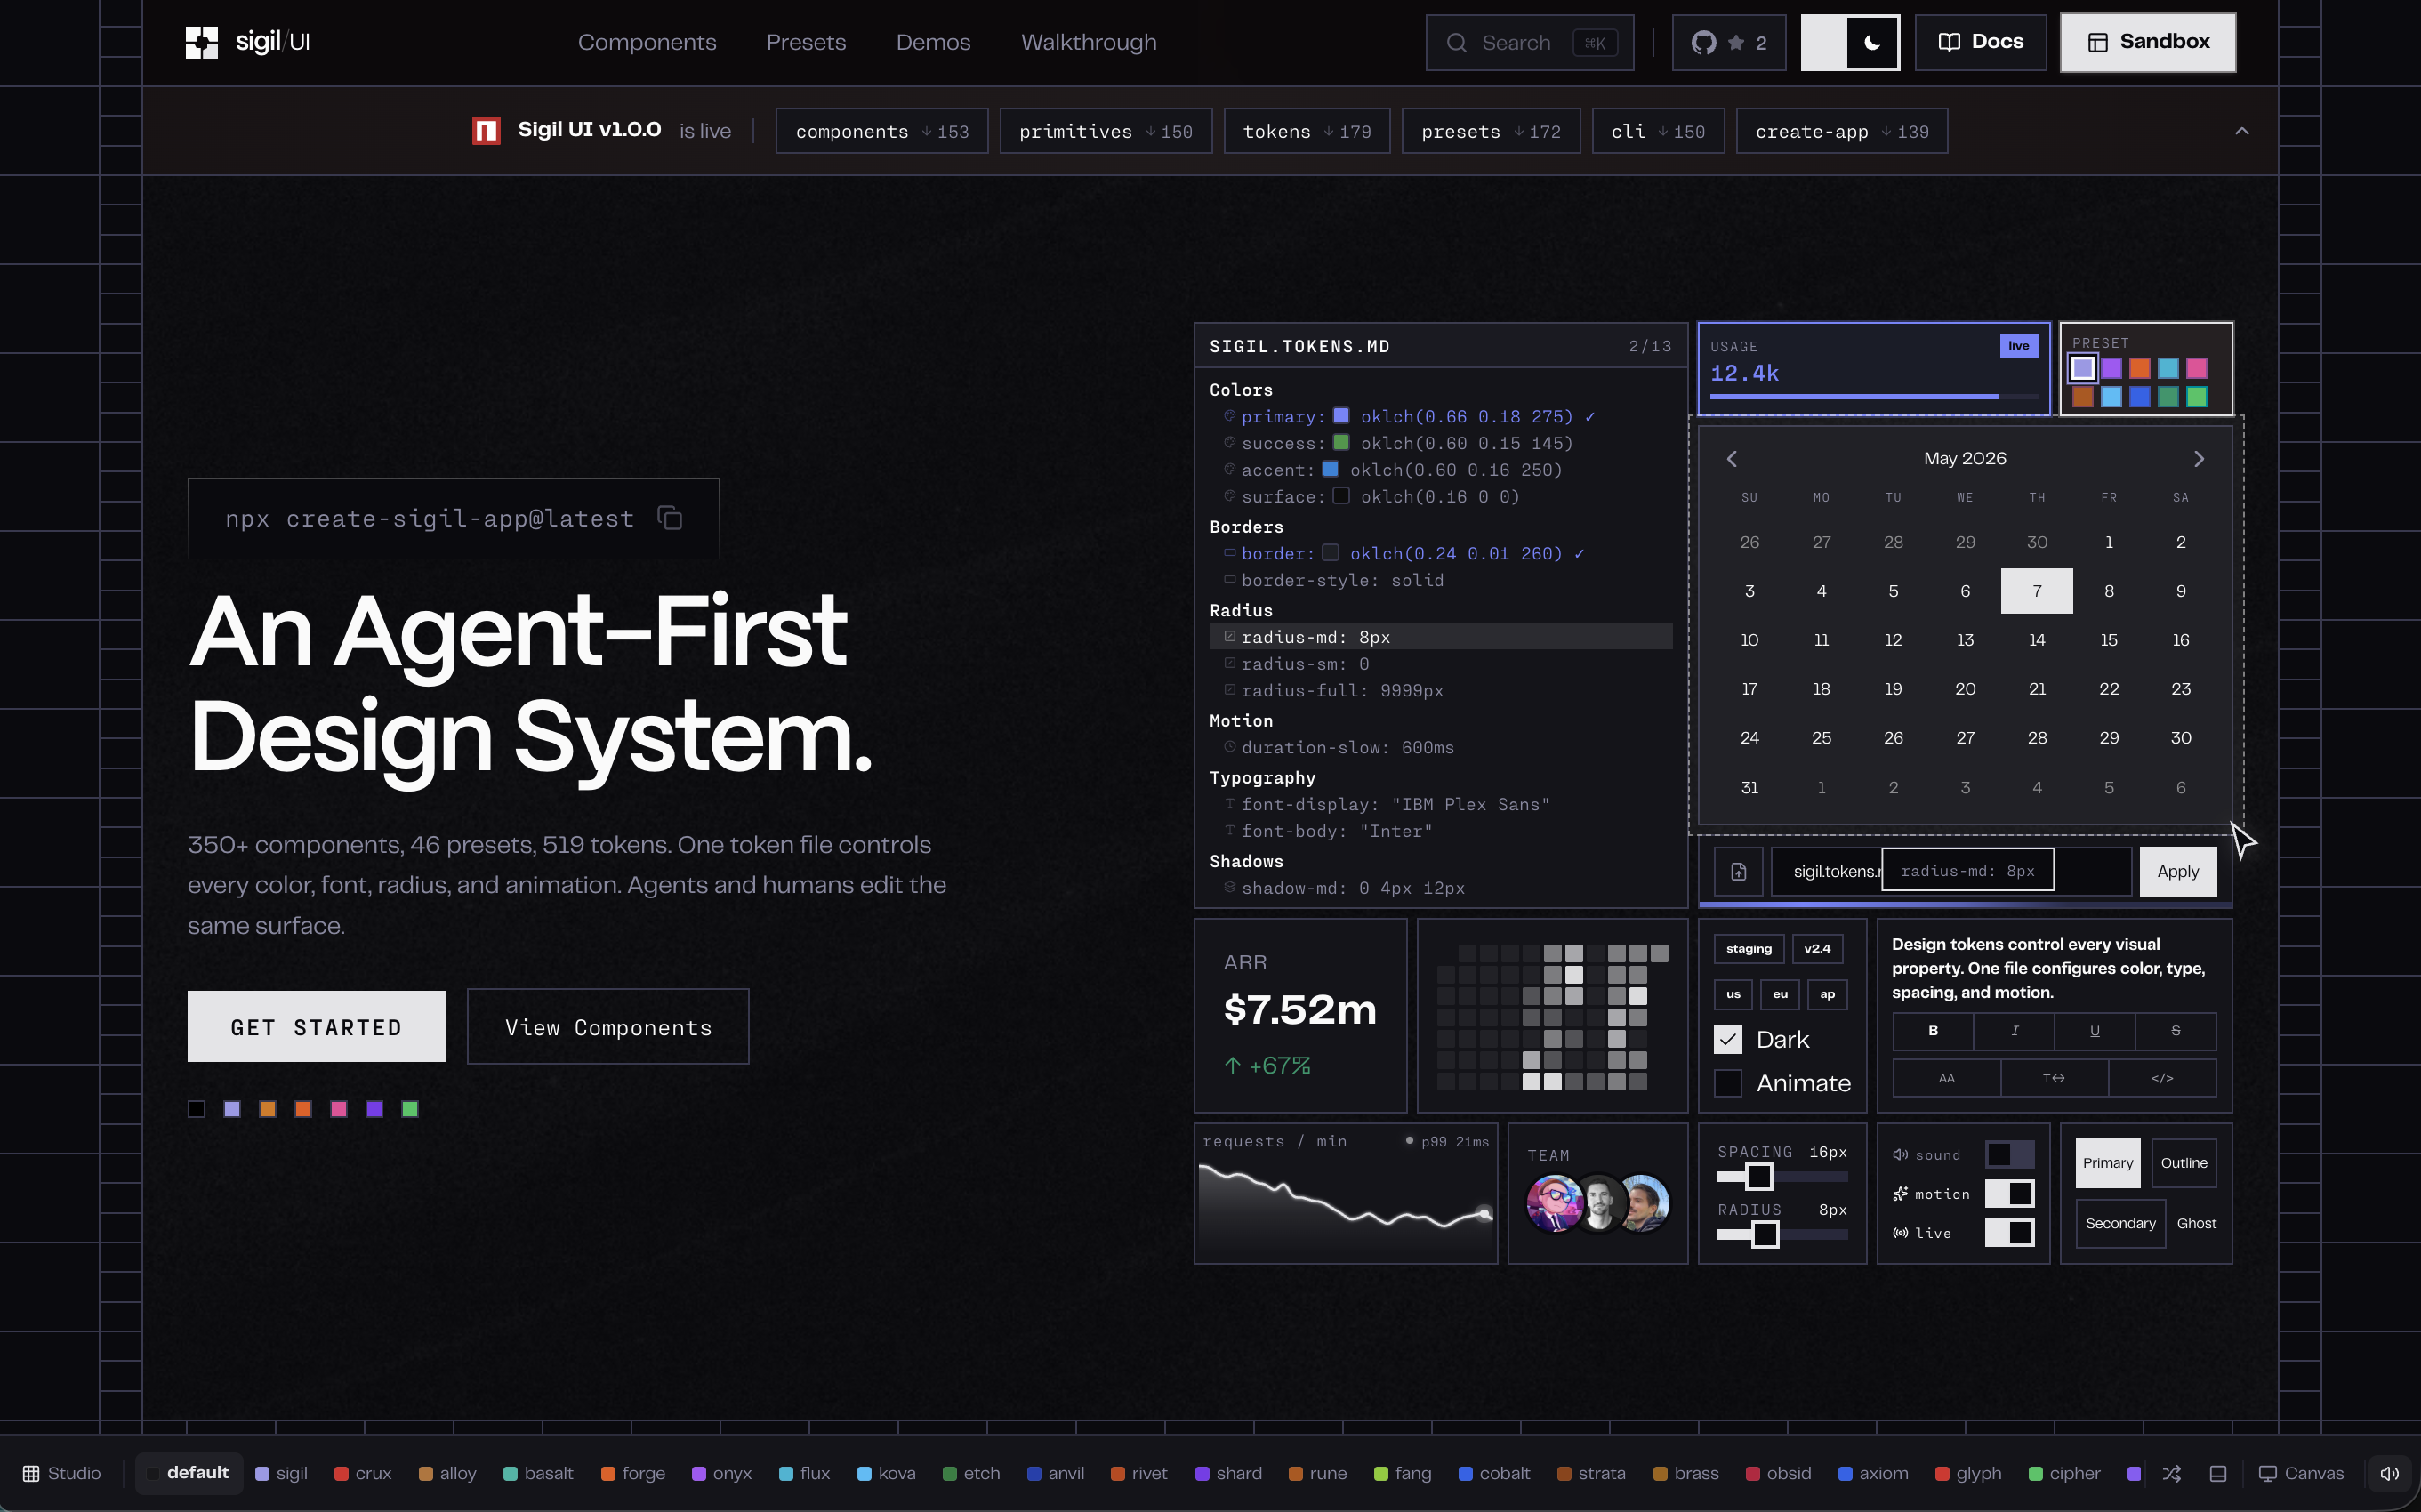Click the tokens download count badge
The width and height of the screenshot is (2421, 1512).
coord(1307,131)
